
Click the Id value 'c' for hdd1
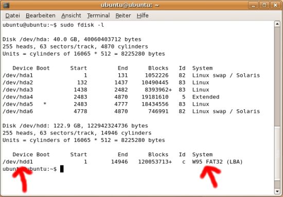coord(184,162)
